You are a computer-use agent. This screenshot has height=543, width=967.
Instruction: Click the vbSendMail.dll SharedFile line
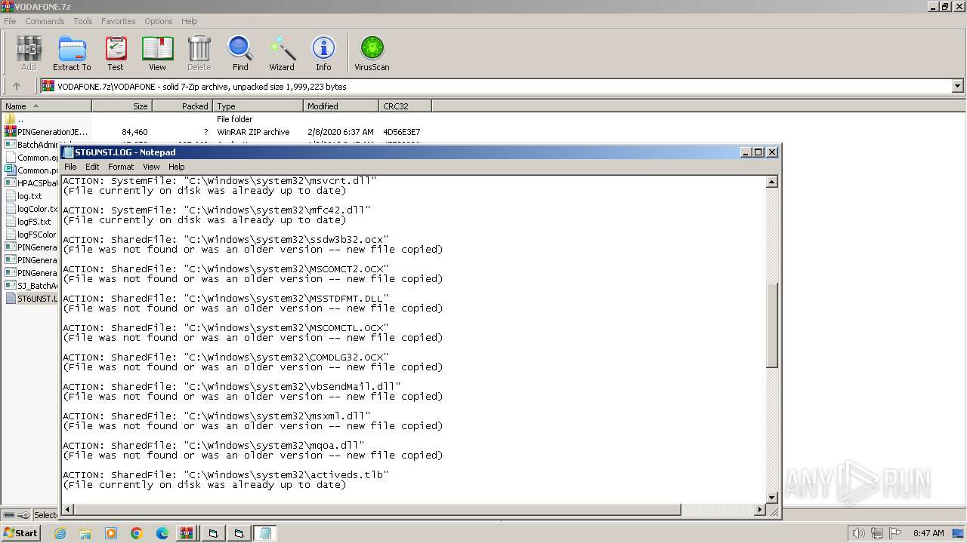tap(232, 386)
